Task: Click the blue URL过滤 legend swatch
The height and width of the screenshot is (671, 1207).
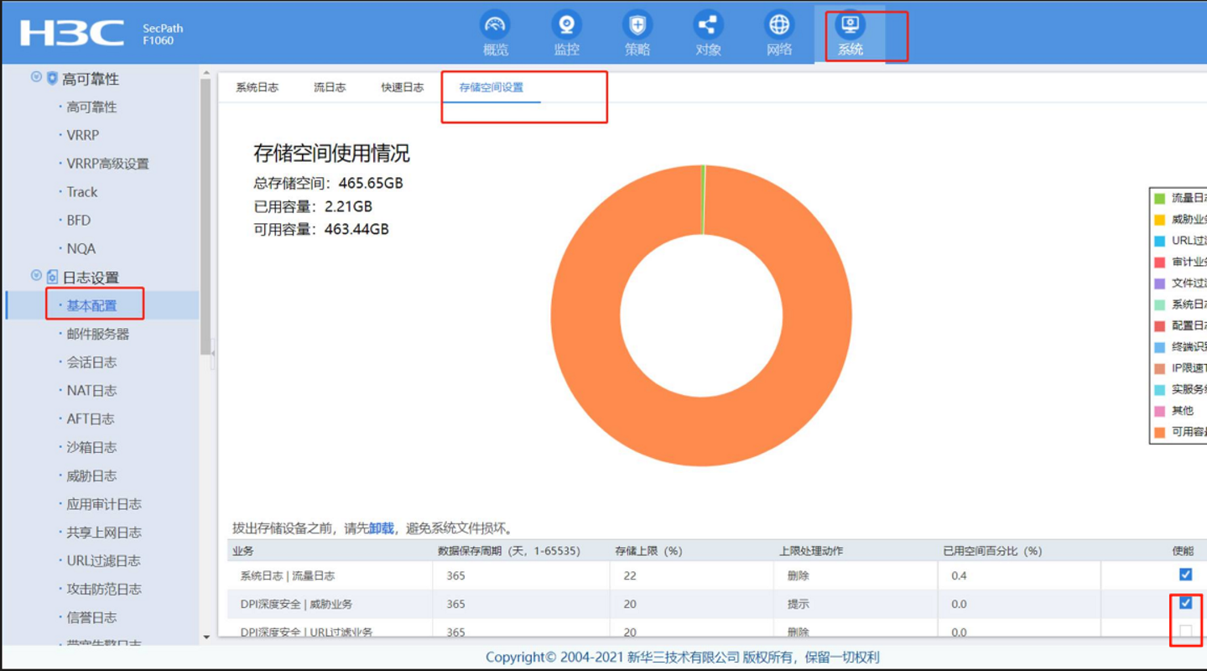Action: (1159, 241)
